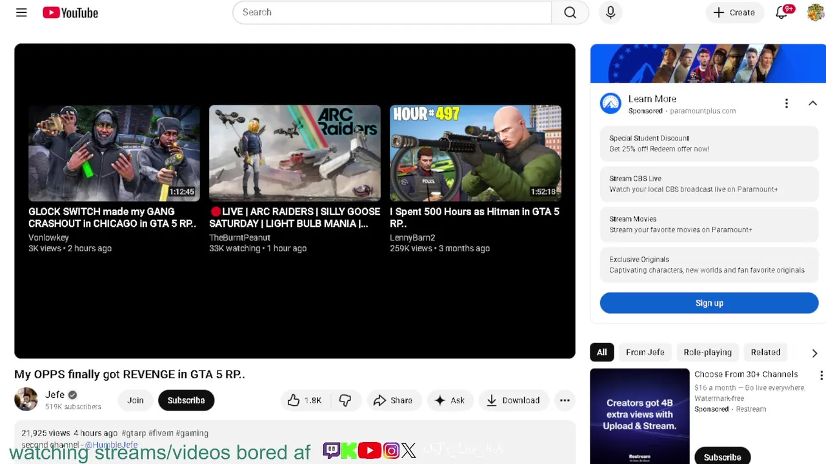This screenshot has height=464, width=826.
Task: Open more actions three-dot menu
Action: click(565, 400)
